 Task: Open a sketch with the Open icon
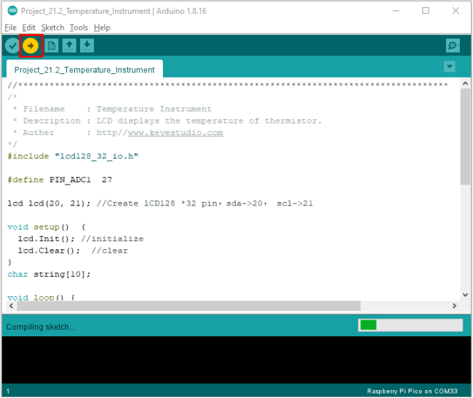point(69,46)
